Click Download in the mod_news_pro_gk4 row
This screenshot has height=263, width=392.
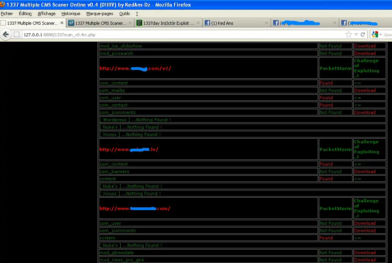pyautogui.click(x=365, y=260)
